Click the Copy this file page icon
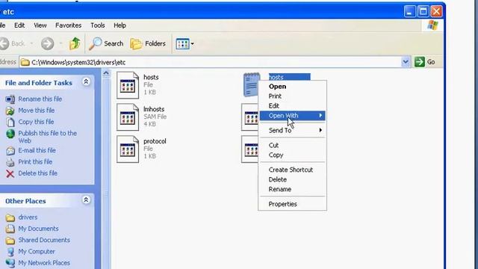 [10, 122]
